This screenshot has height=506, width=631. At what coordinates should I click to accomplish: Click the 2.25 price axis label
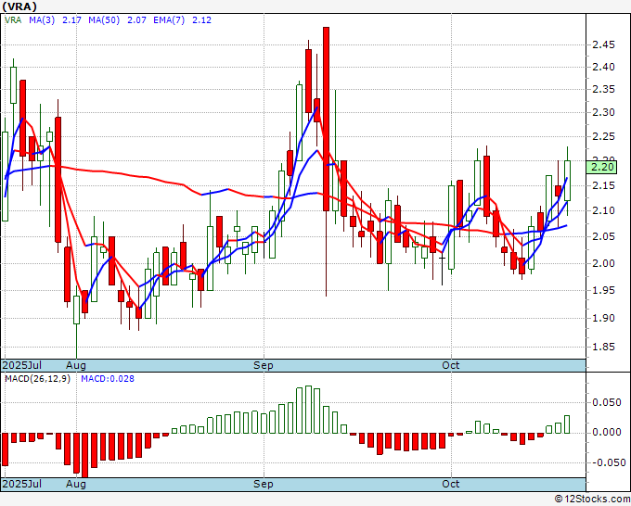coord(604,136)
